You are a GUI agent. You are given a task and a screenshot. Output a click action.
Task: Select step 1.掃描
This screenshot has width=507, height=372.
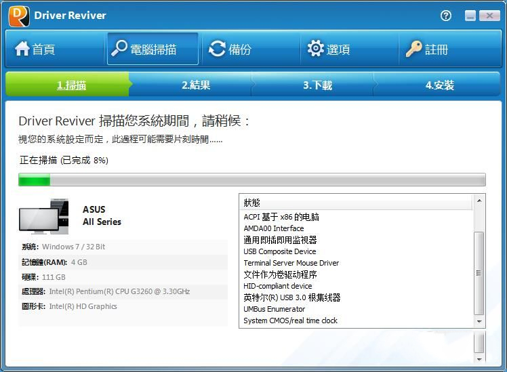click(67, 84)
